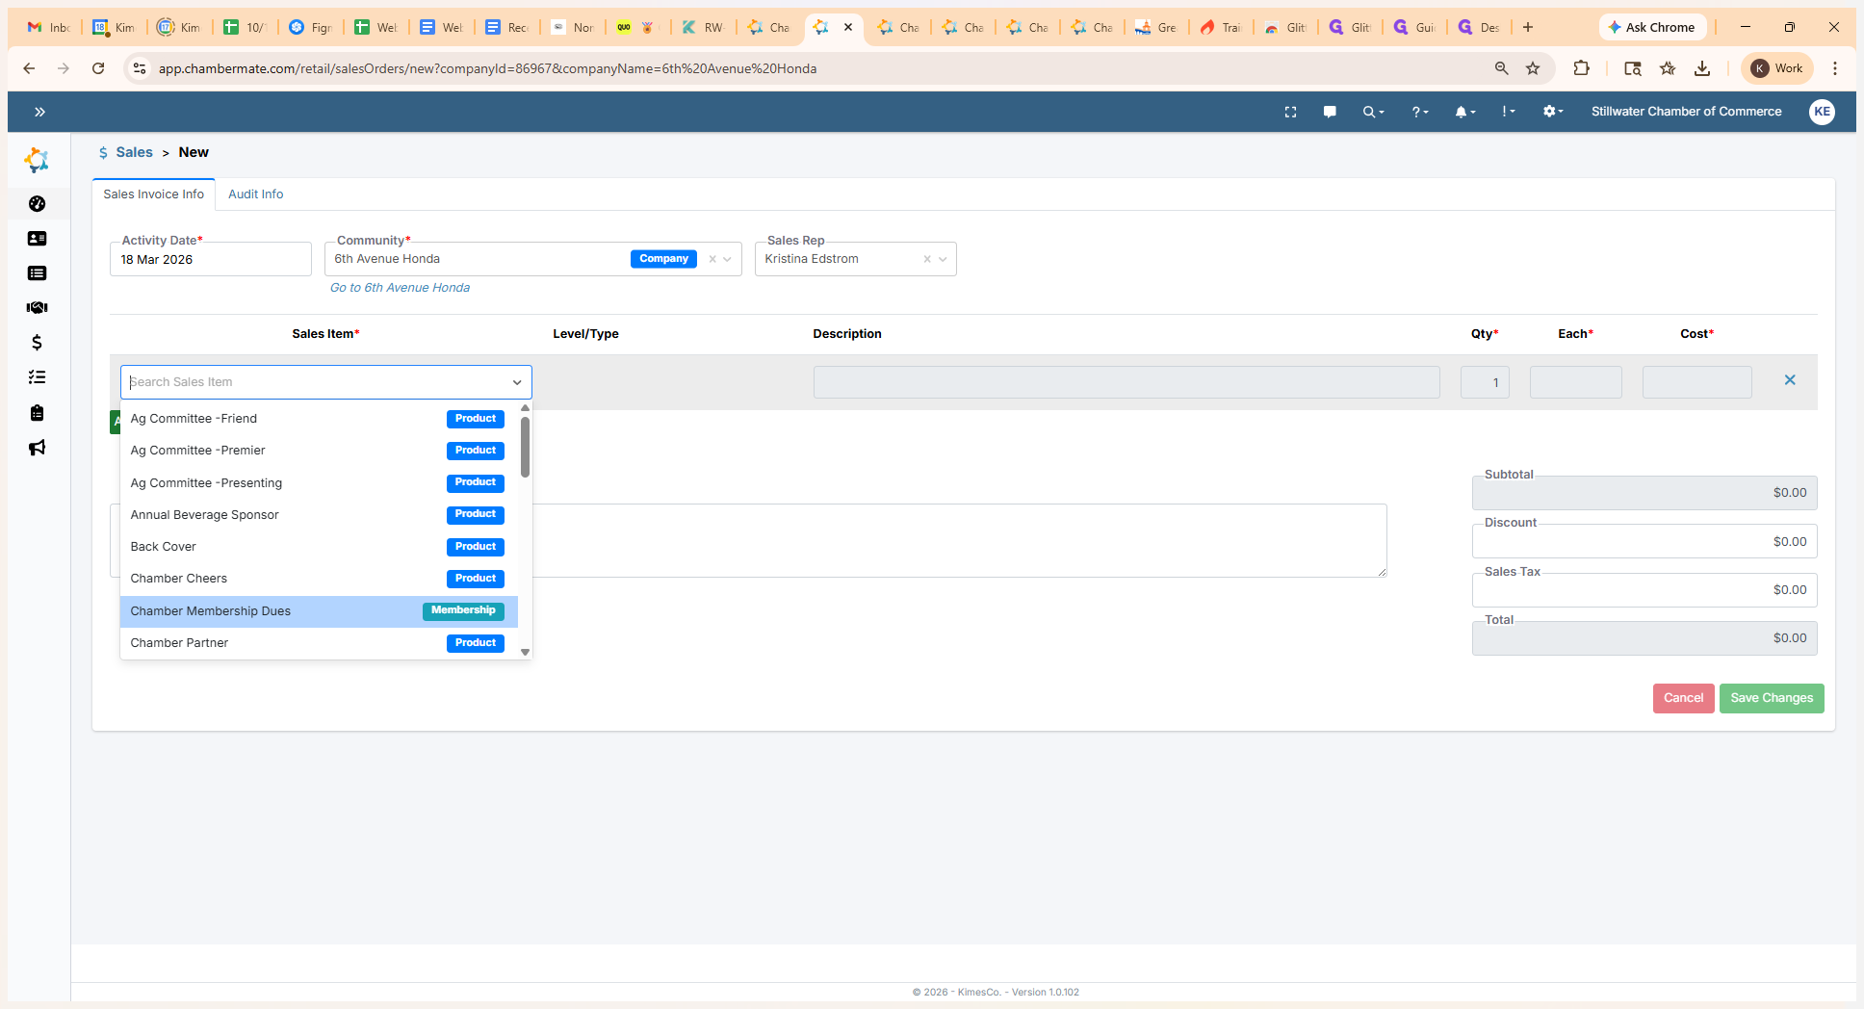Expand the Sales Rep dropdown arrow
1864x1009 pixels.
pyautogui.click(x=943, y=259)
